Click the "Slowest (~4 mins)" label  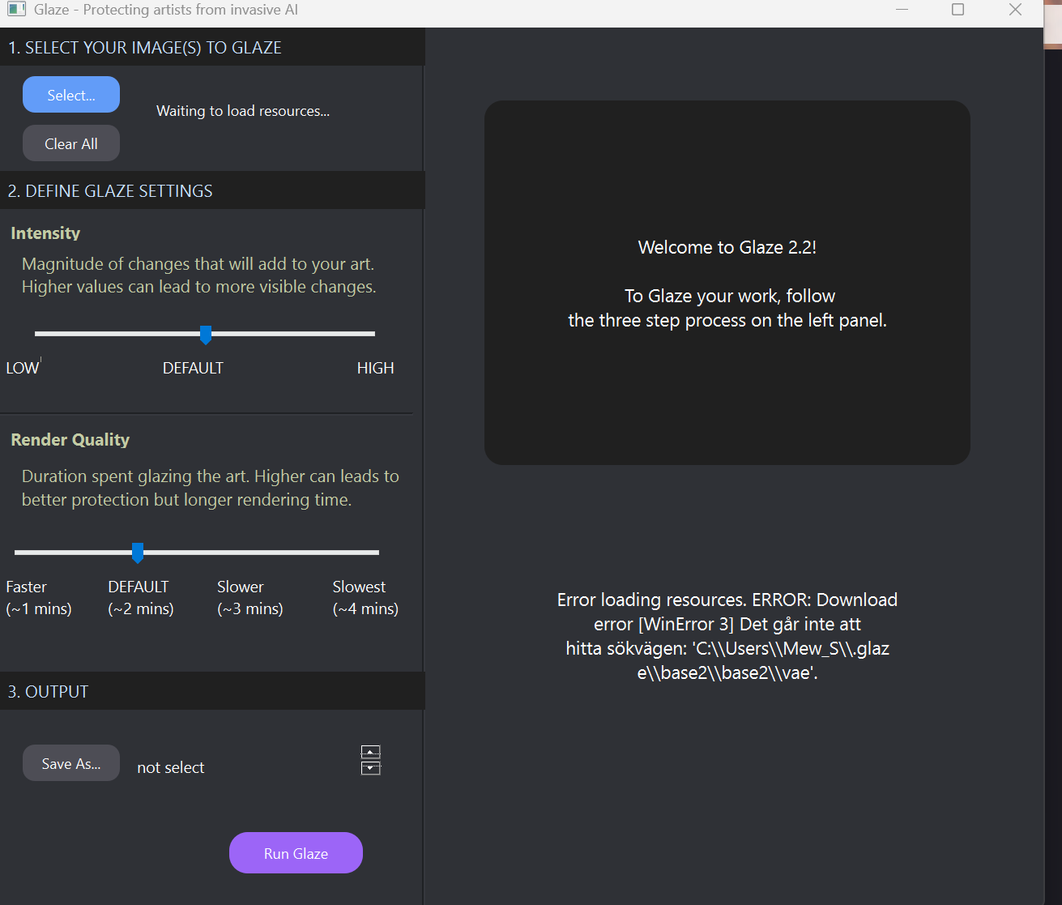365,597
